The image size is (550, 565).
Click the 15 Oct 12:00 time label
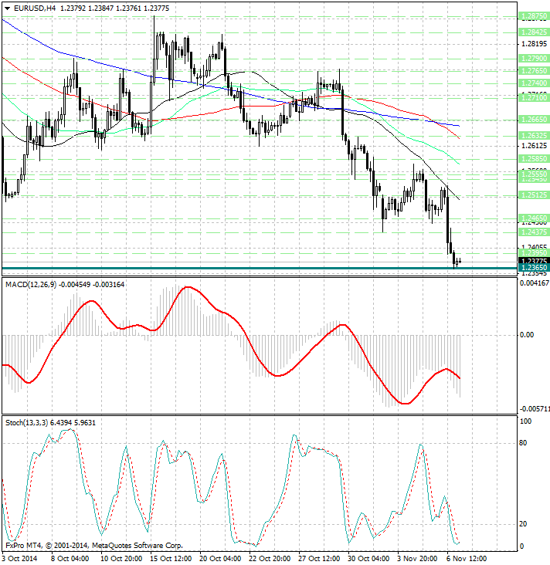point(172,558)
